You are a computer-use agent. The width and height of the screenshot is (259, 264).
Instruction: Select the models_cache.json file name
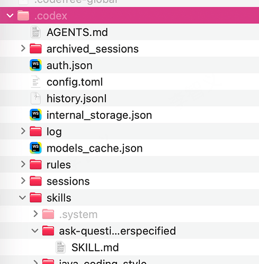point(94,148)
